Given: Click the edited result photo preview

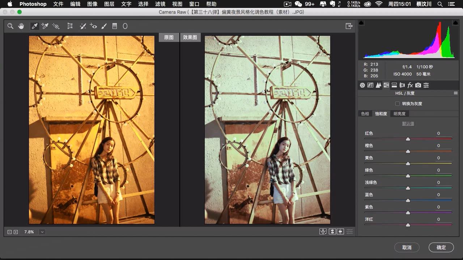Looking at the screenshot, I should pos(267,130).
